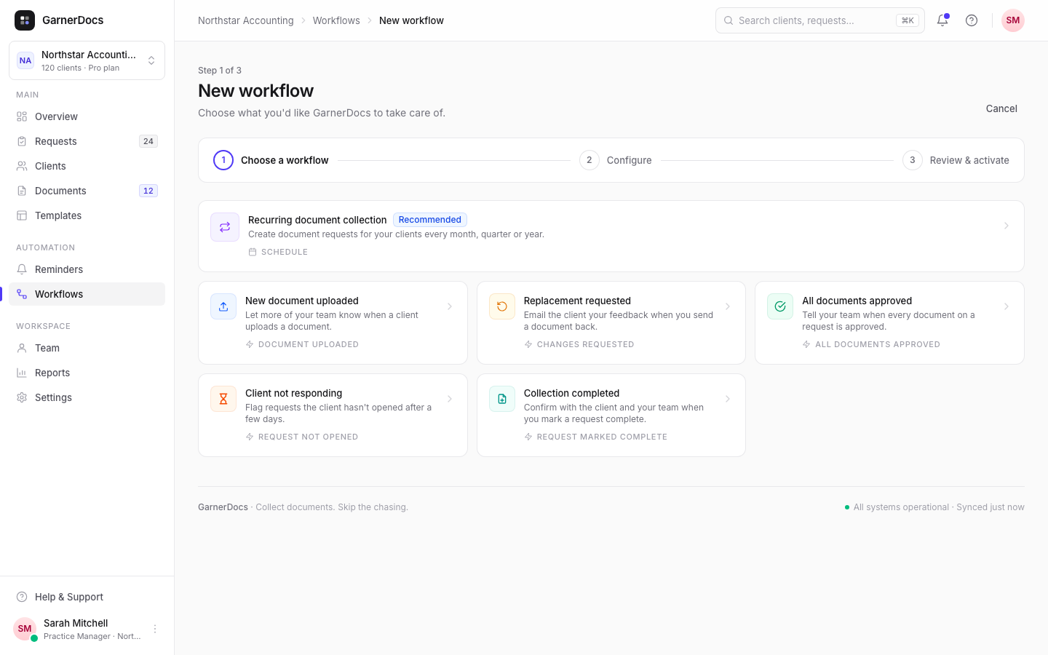Open the New document uploaded chevron
Viewport: 1048px width, 655px height.
pos(450,306)
